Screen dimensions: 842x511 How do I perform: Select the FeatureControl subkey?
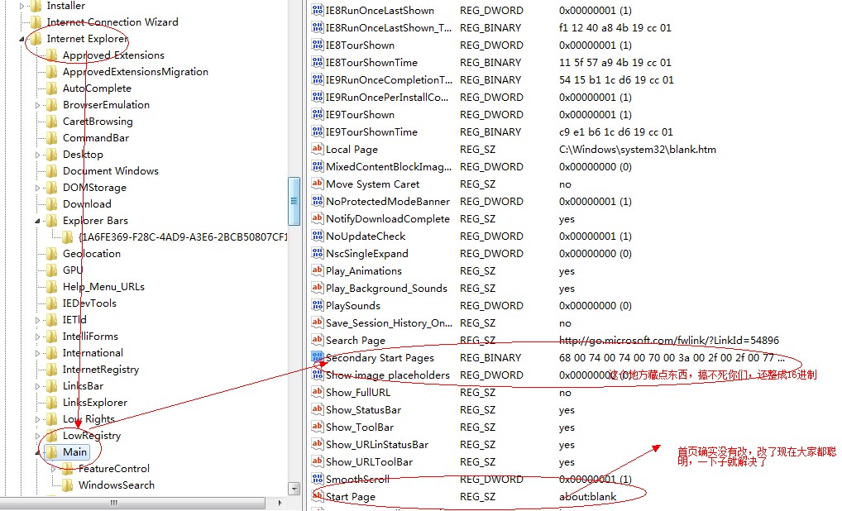[x=113, y=469]
